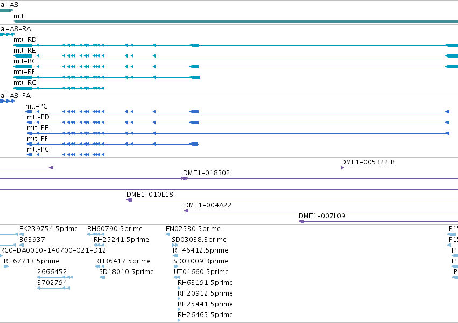Select the 3702794 alignment label
The height and width of the screenshot is (323, 458).
pos(52,283)
